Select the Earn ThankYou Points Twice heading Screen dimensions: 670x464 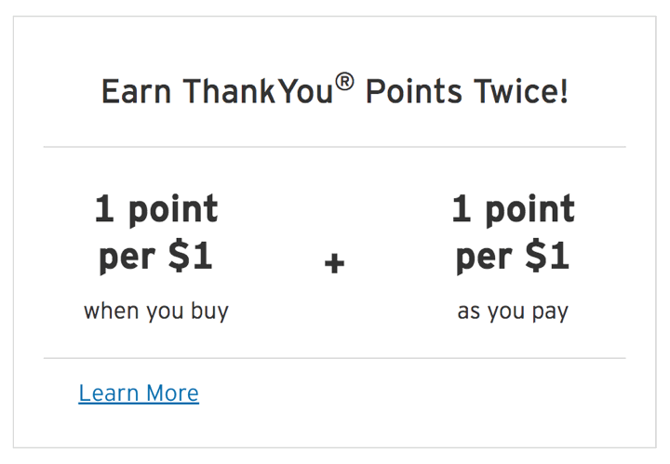(x=335, y=90)
